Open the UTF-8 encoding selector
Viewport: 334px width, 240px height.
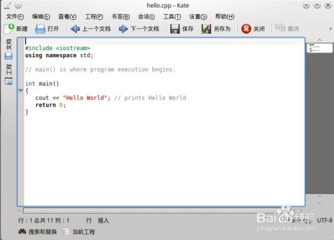[325, 221]
